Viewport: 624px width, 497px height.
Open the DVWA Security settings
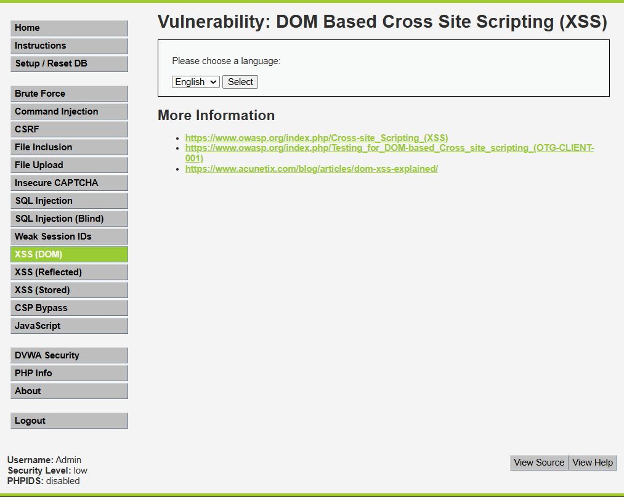tap(69, 355)
